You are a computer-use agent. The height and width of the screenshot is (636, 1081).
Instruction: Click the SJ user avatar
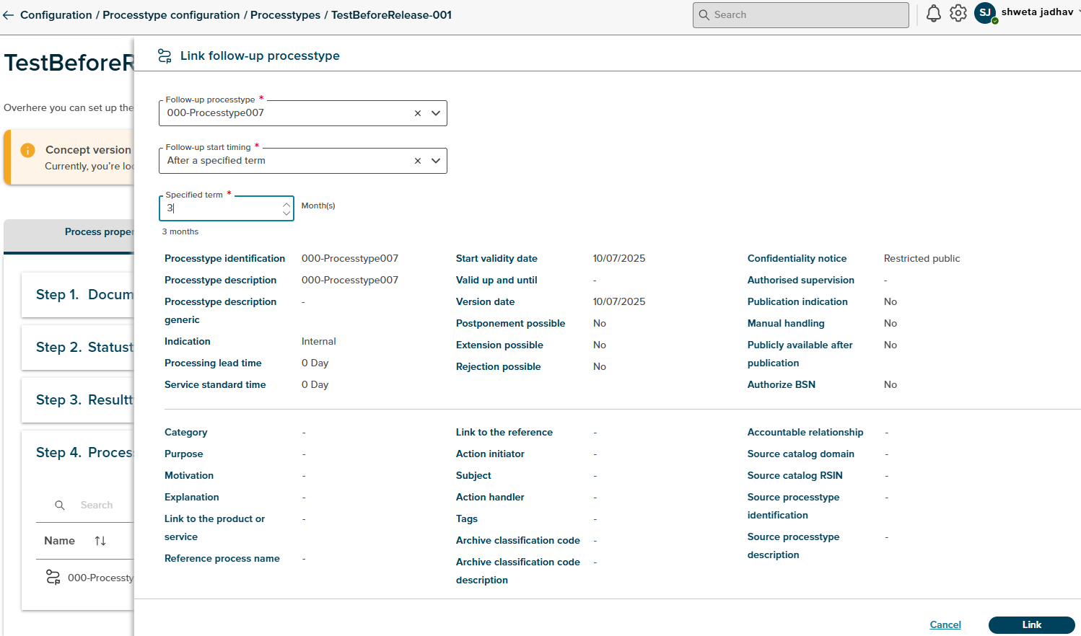pos(985,13)
